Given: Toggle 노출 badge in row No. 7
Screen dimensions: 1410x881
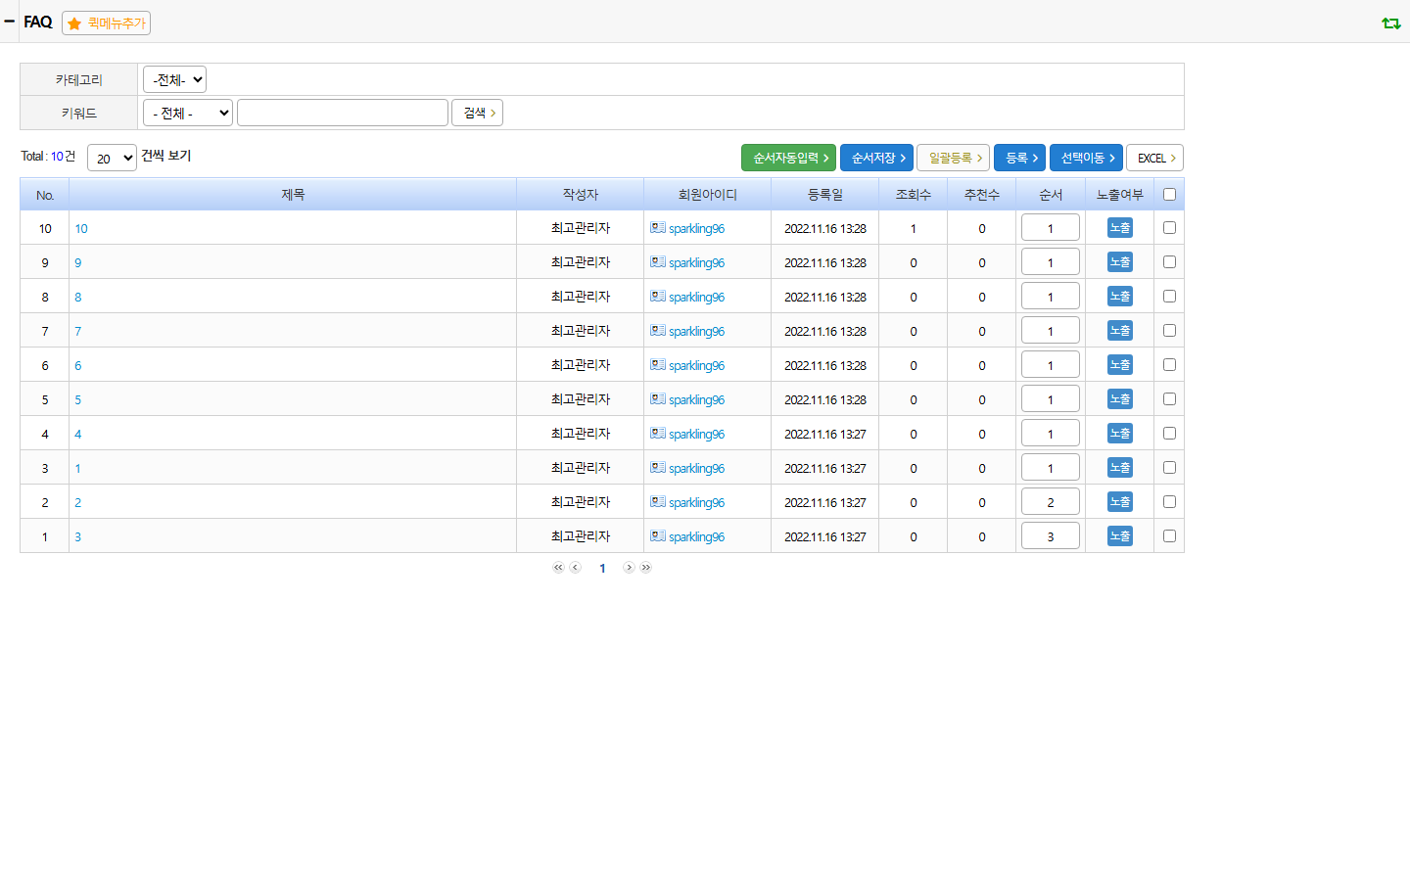Looking at the screenshot, I should pyautogui.click(x=1120, y=330).
